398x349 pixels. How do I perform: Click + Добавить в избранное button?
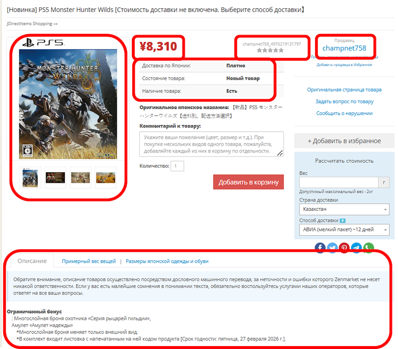(344, 141)
